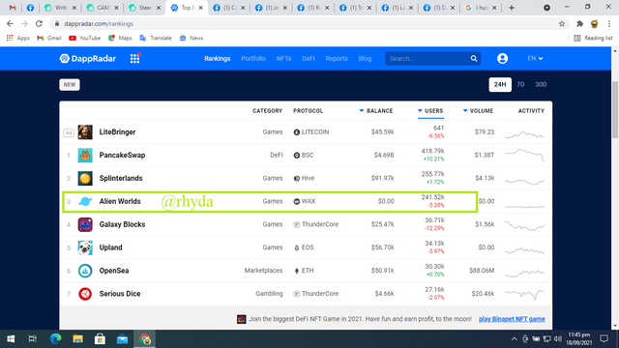
Task: Sort table by VOLUME column
Action: [478, 111]
